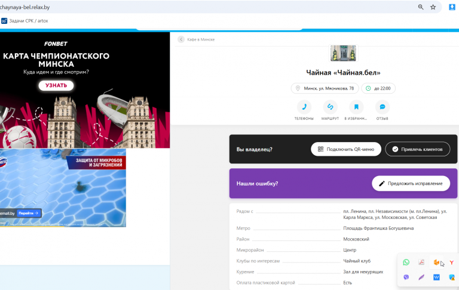
Task: Click the 'Нашли ошибку?' text
Action: pyautogui.click(x=257, y=184)
